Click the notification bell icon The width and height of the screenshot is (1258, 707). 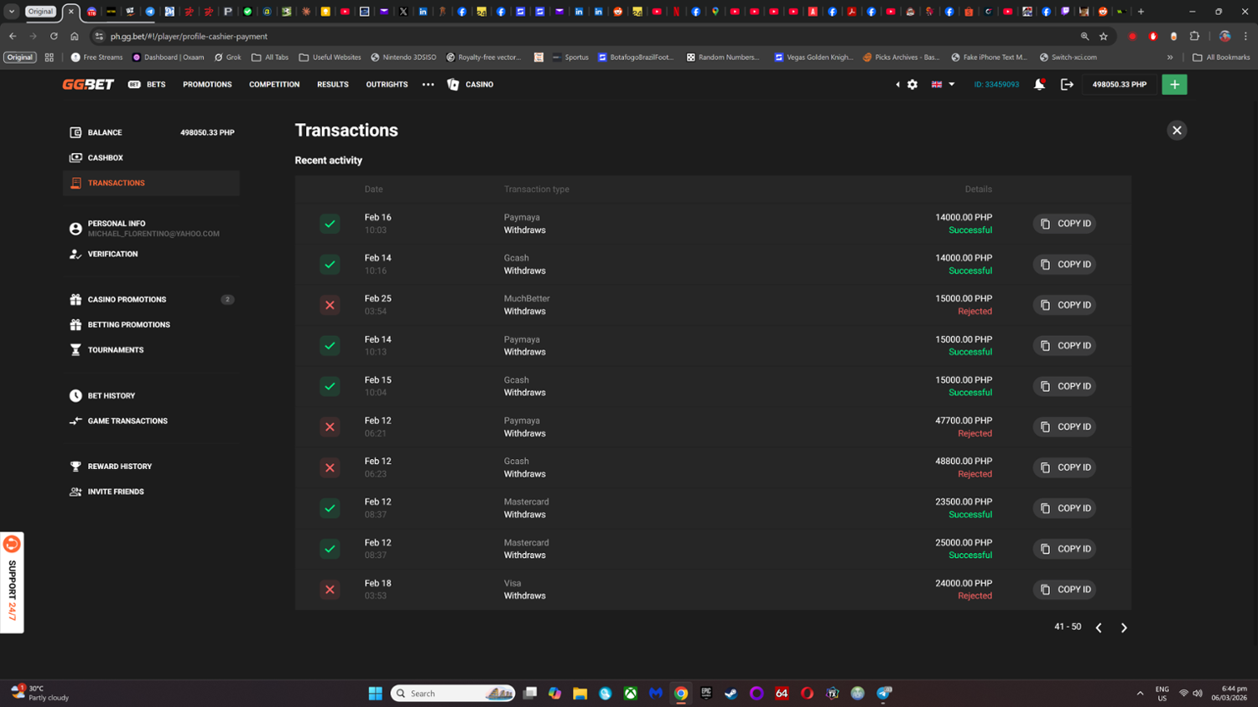pos(1039,85)
